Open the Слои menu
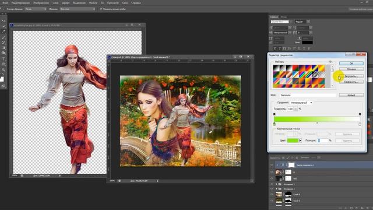Viewport: 373px width, 210px height. [55, 3]
